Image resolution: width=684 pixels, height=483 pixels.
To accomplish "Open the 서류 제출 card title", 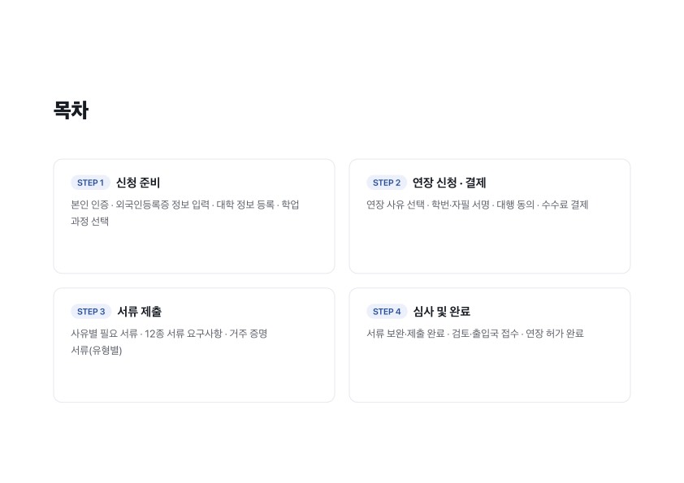I will tap(140, 312).
